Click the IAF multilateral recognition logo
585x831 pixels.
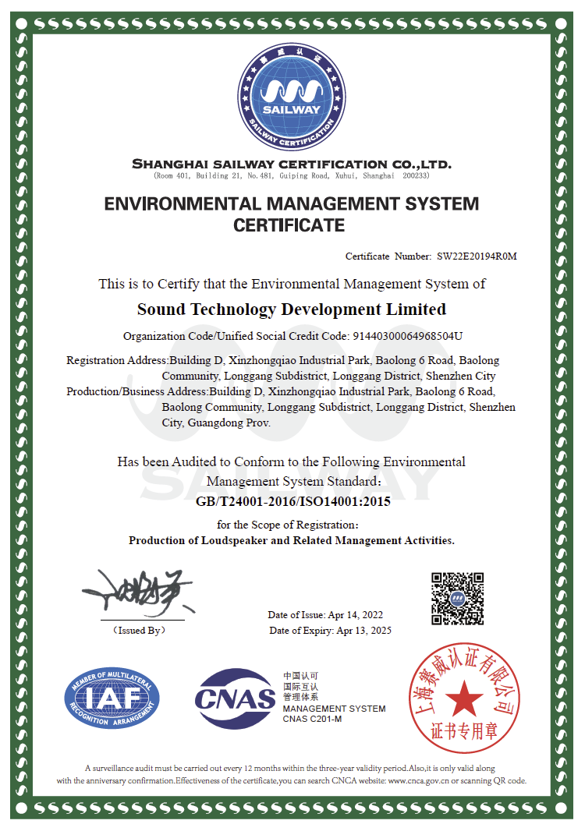pyautogui.click(x=112, y=698)
